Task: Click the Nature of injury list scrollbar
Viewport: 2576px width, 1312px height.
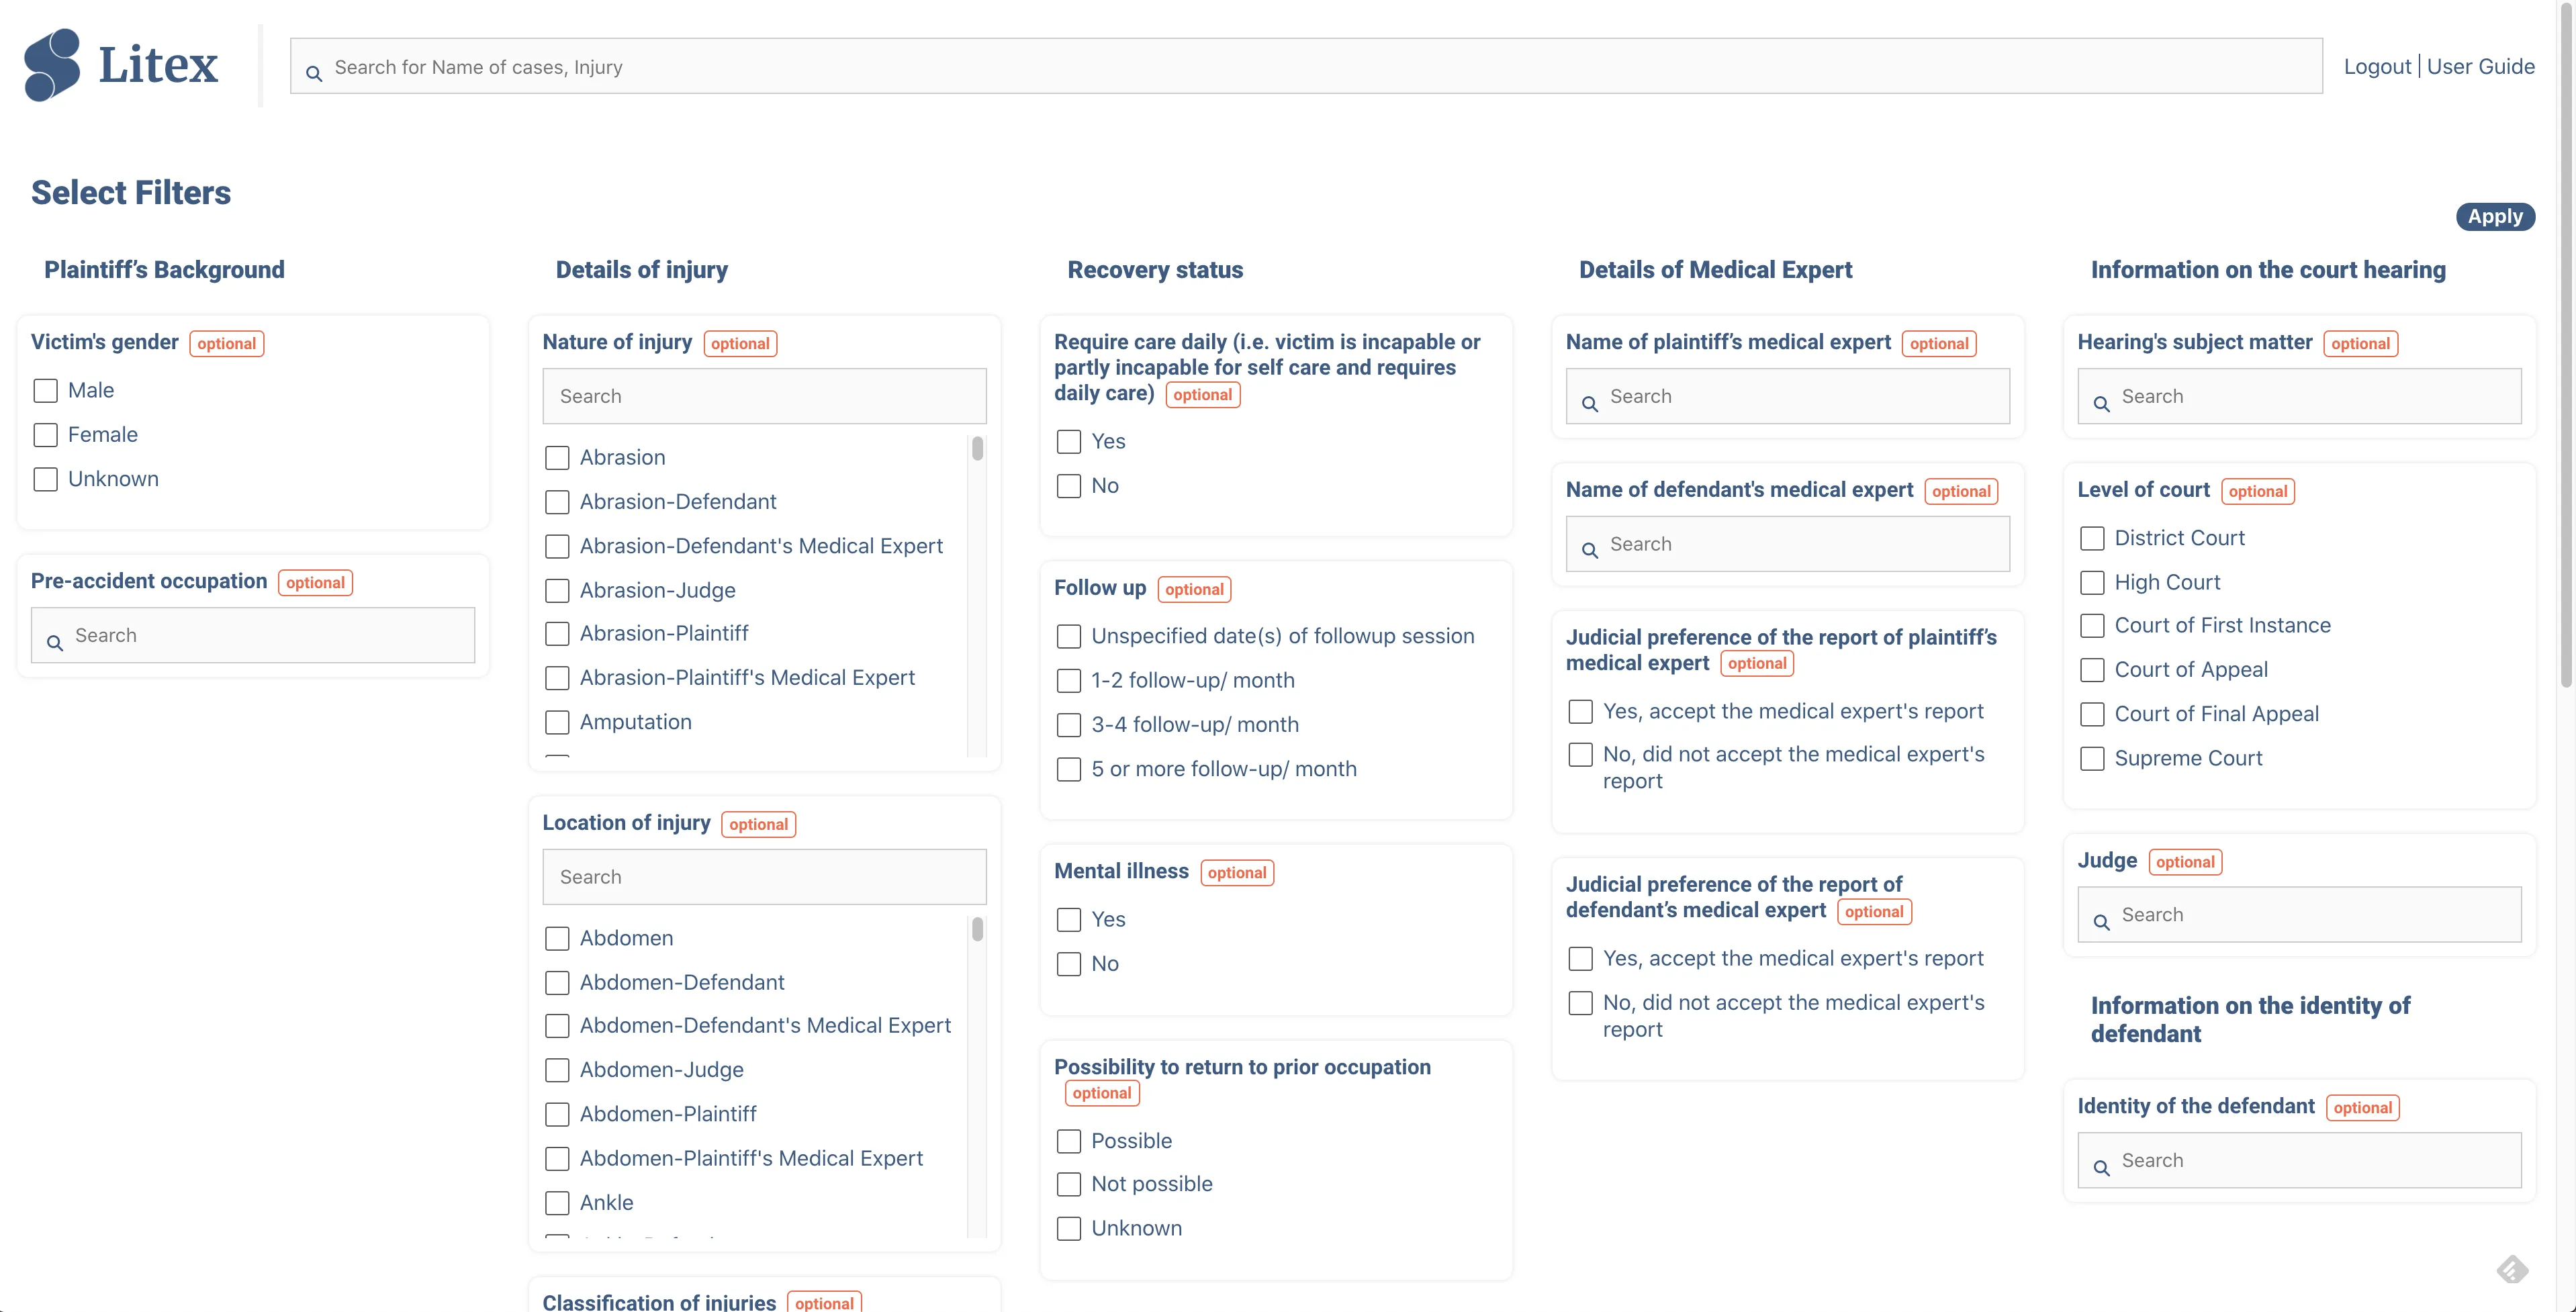Action: (x=977, y=449)
